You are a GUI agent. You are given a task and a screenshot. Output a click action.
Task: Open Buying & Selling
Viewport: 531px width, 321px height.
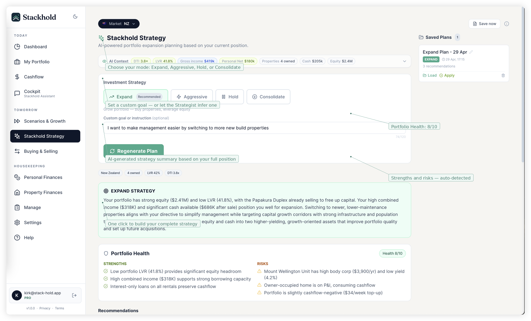click(x=45, y=151)
